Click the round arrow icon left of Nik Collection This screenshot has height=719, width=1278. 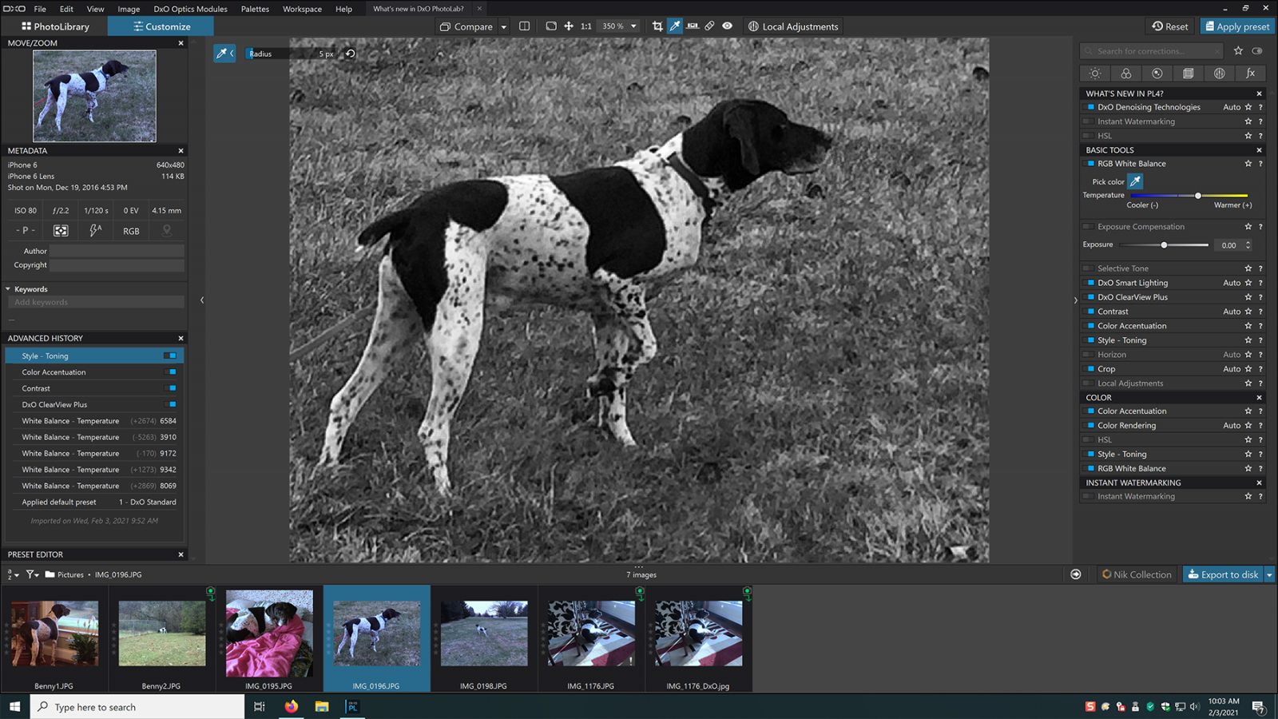tap(1076, 574)
